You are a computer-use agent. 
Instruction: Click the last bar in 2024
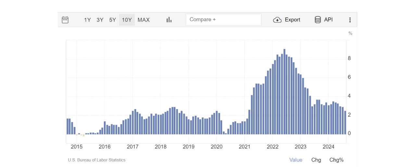[x=345, y=123]
